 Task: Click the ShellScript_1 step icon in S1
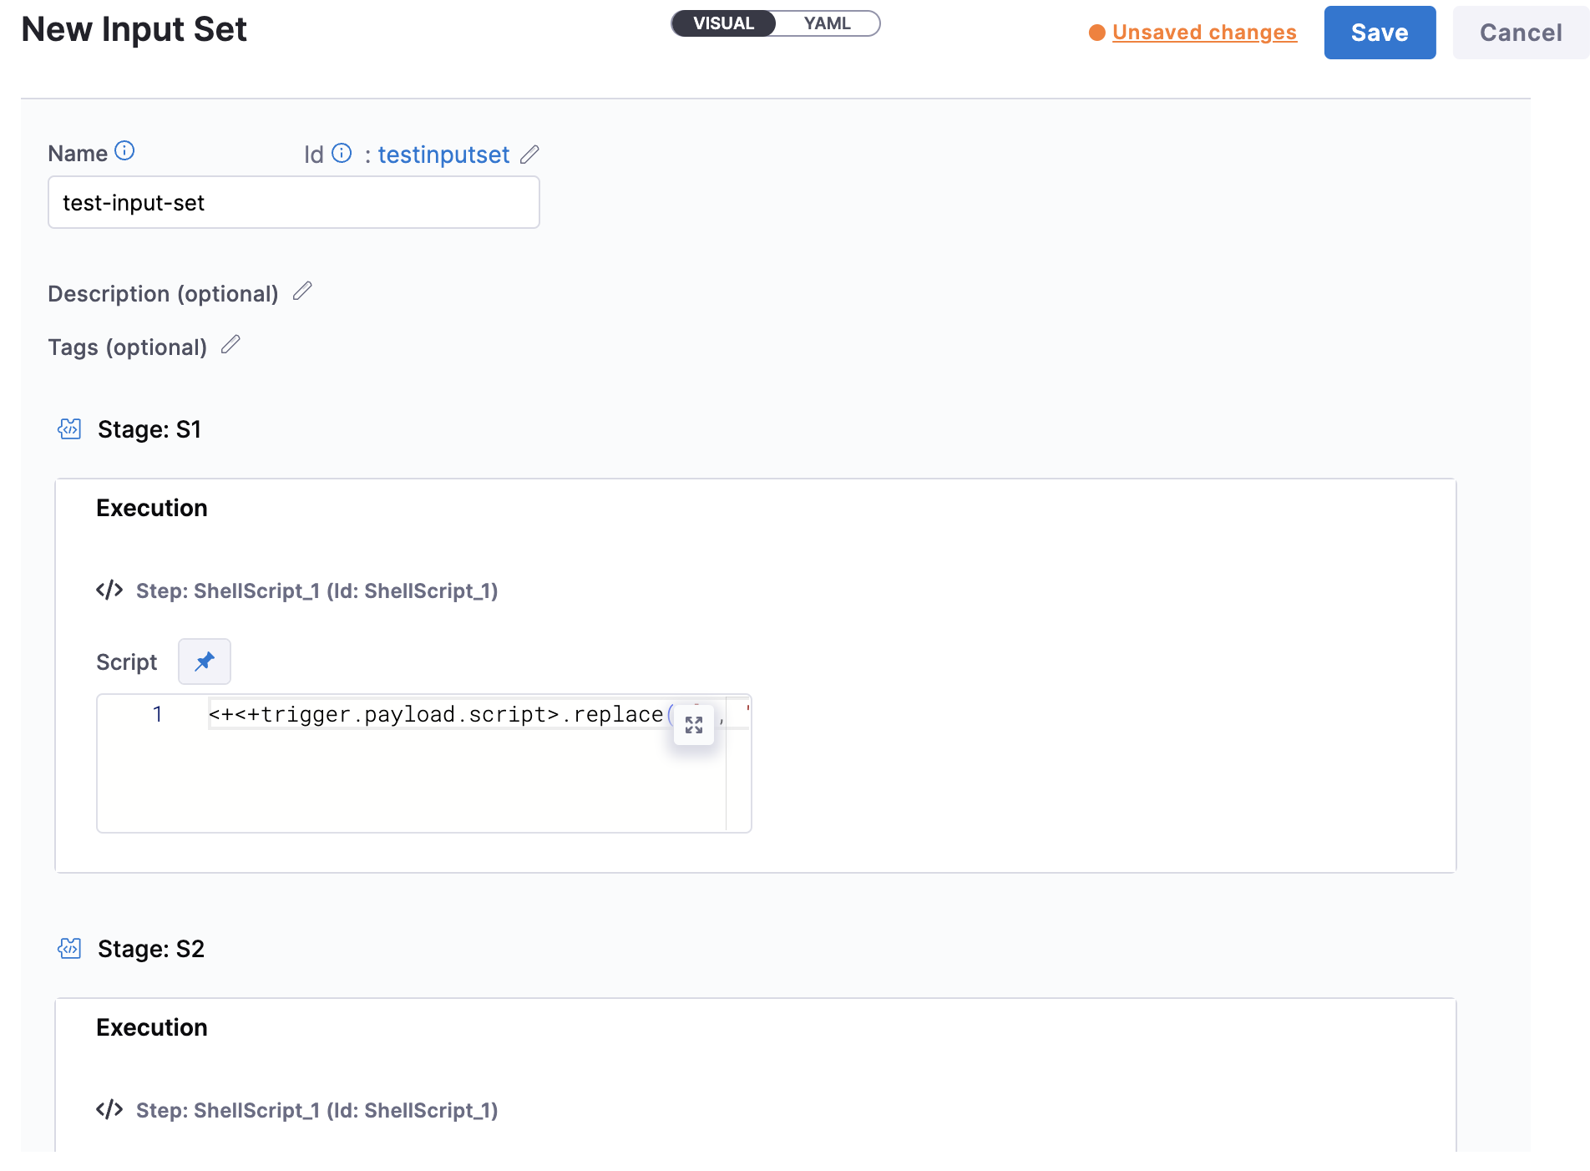coord(109,591)
